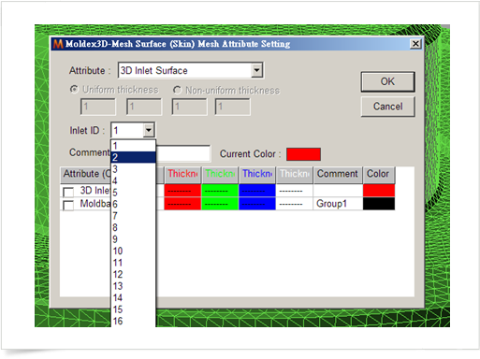Image resolution: width=480 pixels, height=359 pixels.
Task: Close the Mesh Attribute Setting dialog
Action: tap(415, 44)
